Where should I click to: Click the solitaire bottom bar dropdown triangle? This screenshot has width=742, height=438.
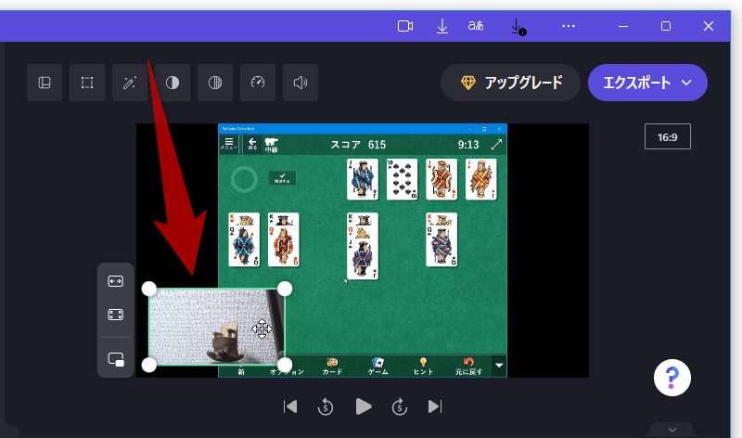pos(499,366)
